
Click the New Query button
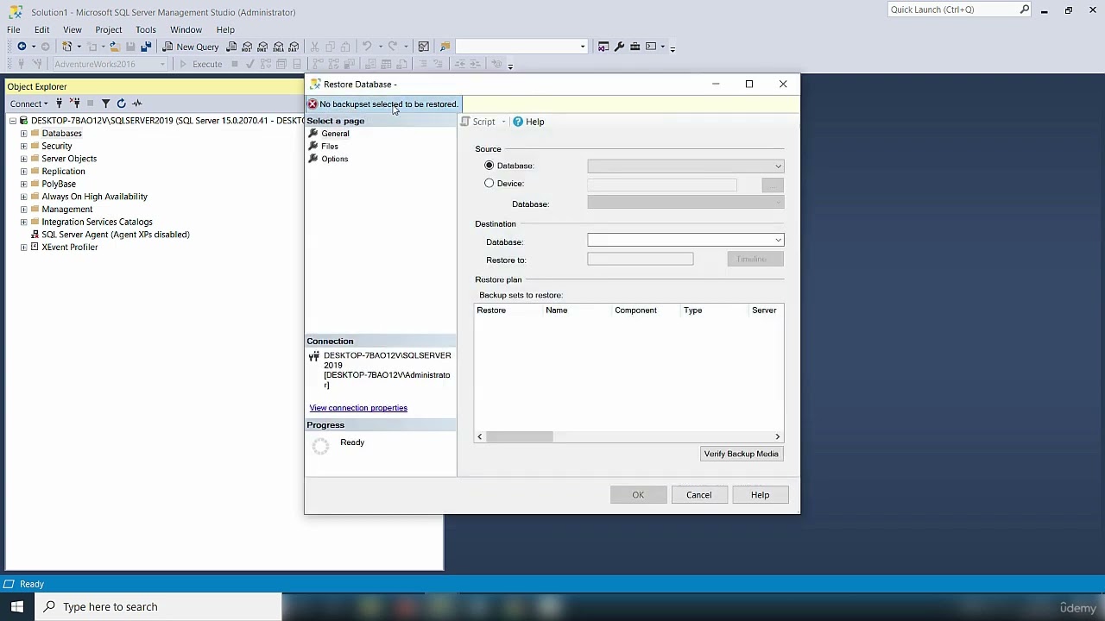click(x=191, y=47)
